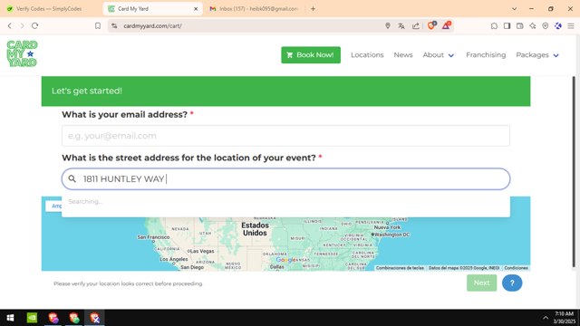This screenshot has height=326, width=580.
Task: Open Brave Rewards triangle icon
Action: pos(447,25)
